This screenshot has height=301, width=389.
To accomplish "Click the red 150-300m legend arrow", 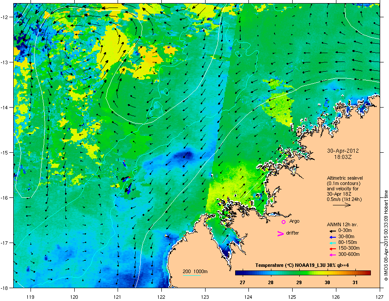I will click(333, 249).
